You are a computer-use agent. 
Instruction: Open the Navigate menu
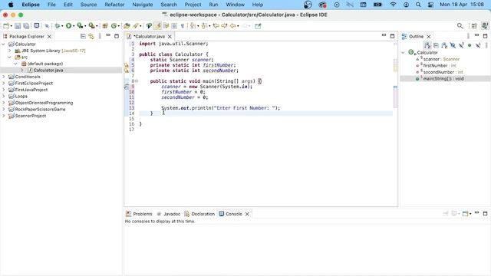click(x=143, y=5)
